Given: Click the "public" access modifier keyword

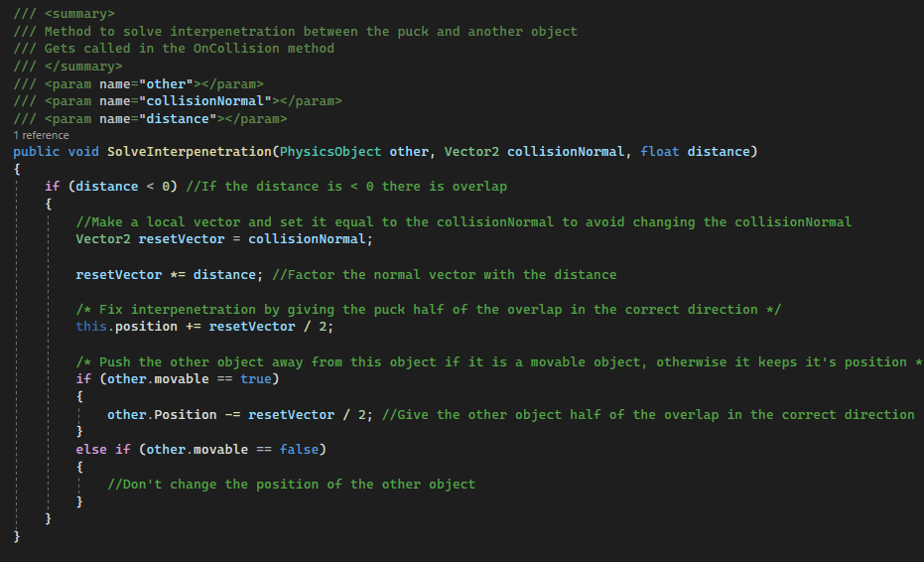Looking at the screenshot, I should coord(36,152).
